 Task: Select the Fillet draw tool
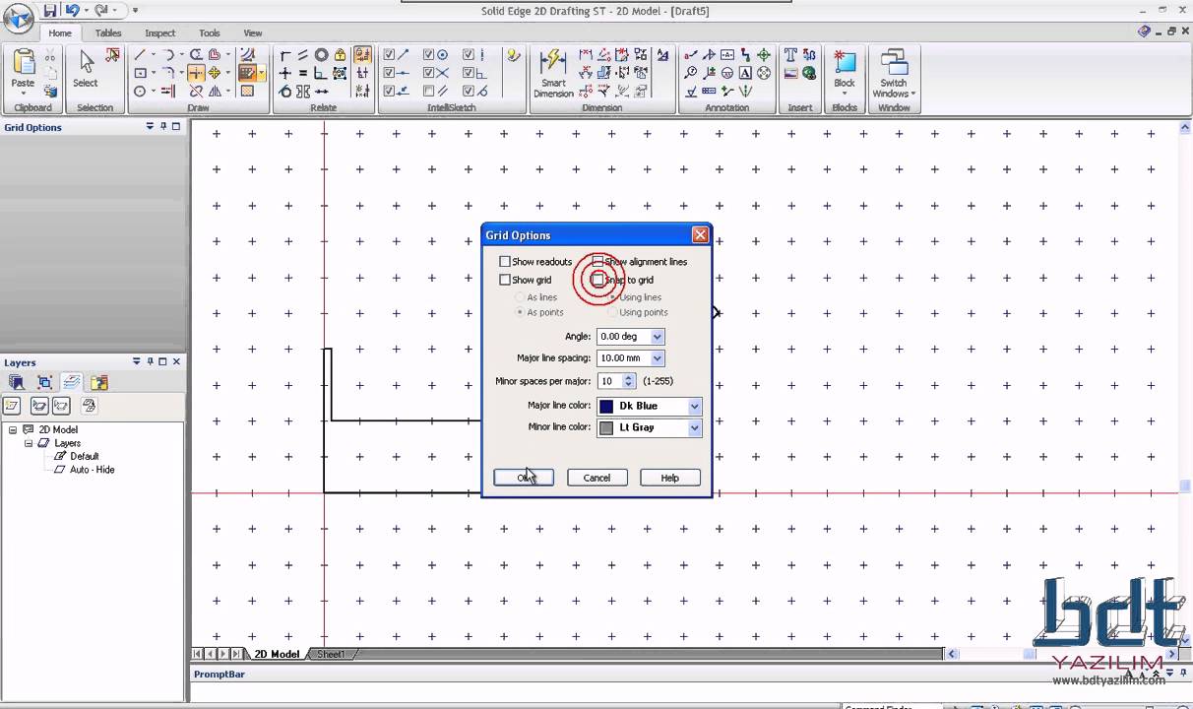pos(169,73)
